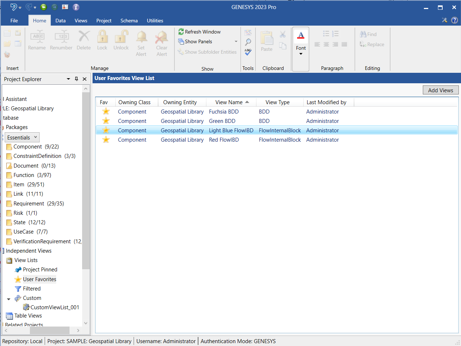Open the Filtered view list
Screen dimensions: 461x346
32,289
